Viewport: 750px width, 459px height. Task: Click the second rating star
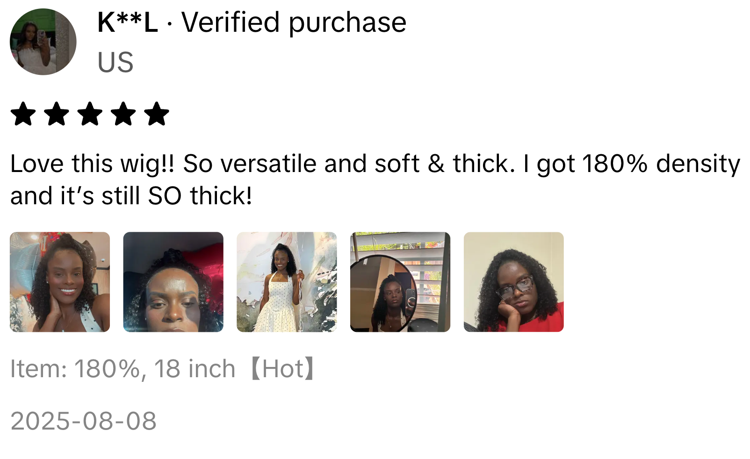pyautogui.click(x=56, y=114)
